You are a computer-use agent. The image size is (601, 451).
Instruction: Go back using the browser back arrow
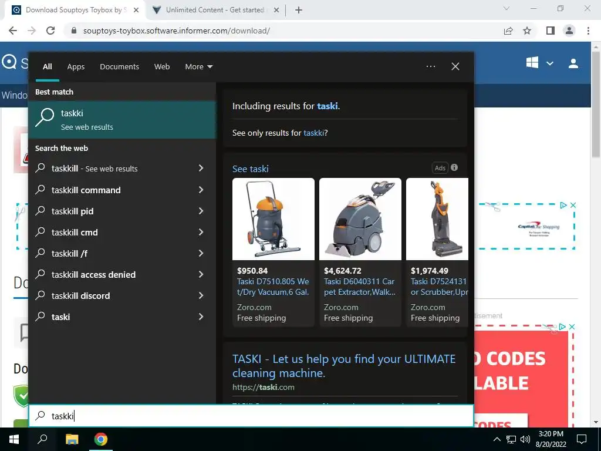[x=13, y=31]
